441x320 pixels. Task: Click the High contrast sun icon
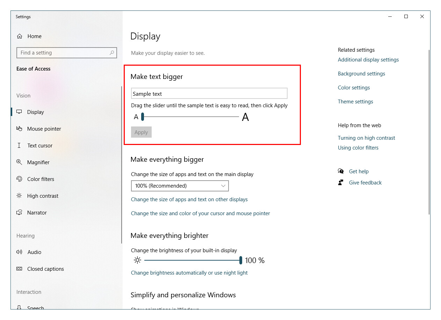(x=19, y=196)
